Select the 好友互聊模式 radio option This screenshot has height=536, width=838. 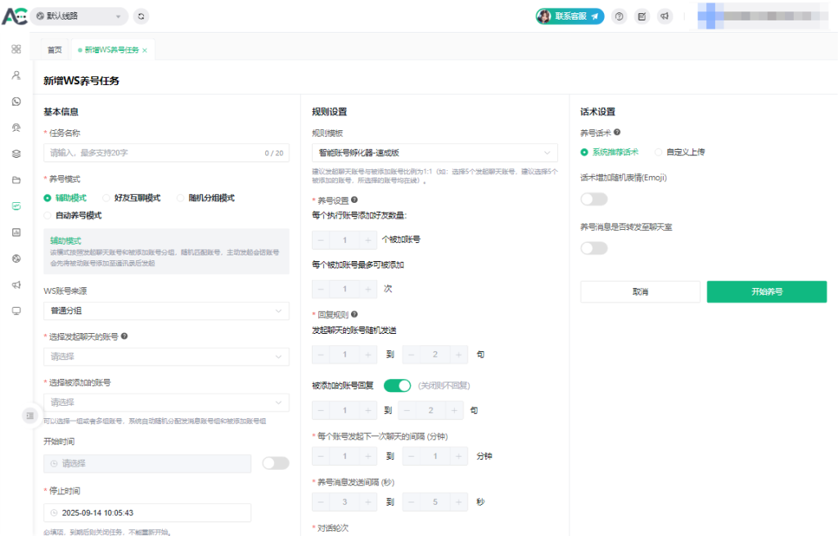coord(106,197)
